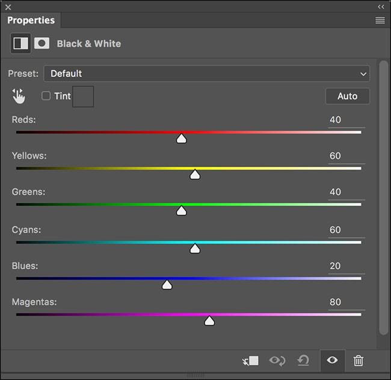391x380 pixels.
Task: Click the Yellows value field showing 60
Action: click(346, 156)
